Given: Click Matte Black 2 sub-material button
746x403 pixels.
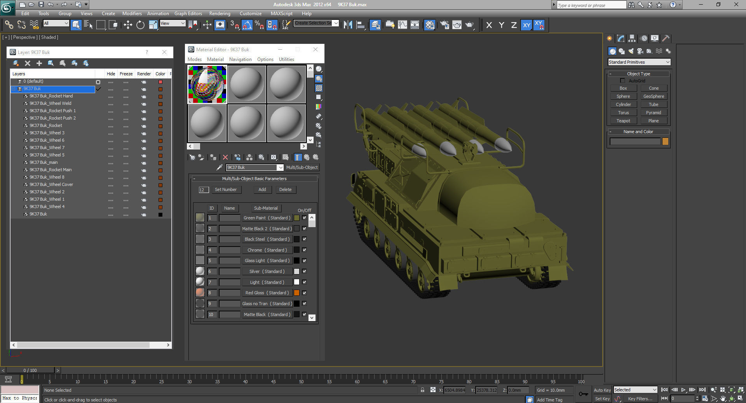Looking at the screenshot, I should coord(267,229).
